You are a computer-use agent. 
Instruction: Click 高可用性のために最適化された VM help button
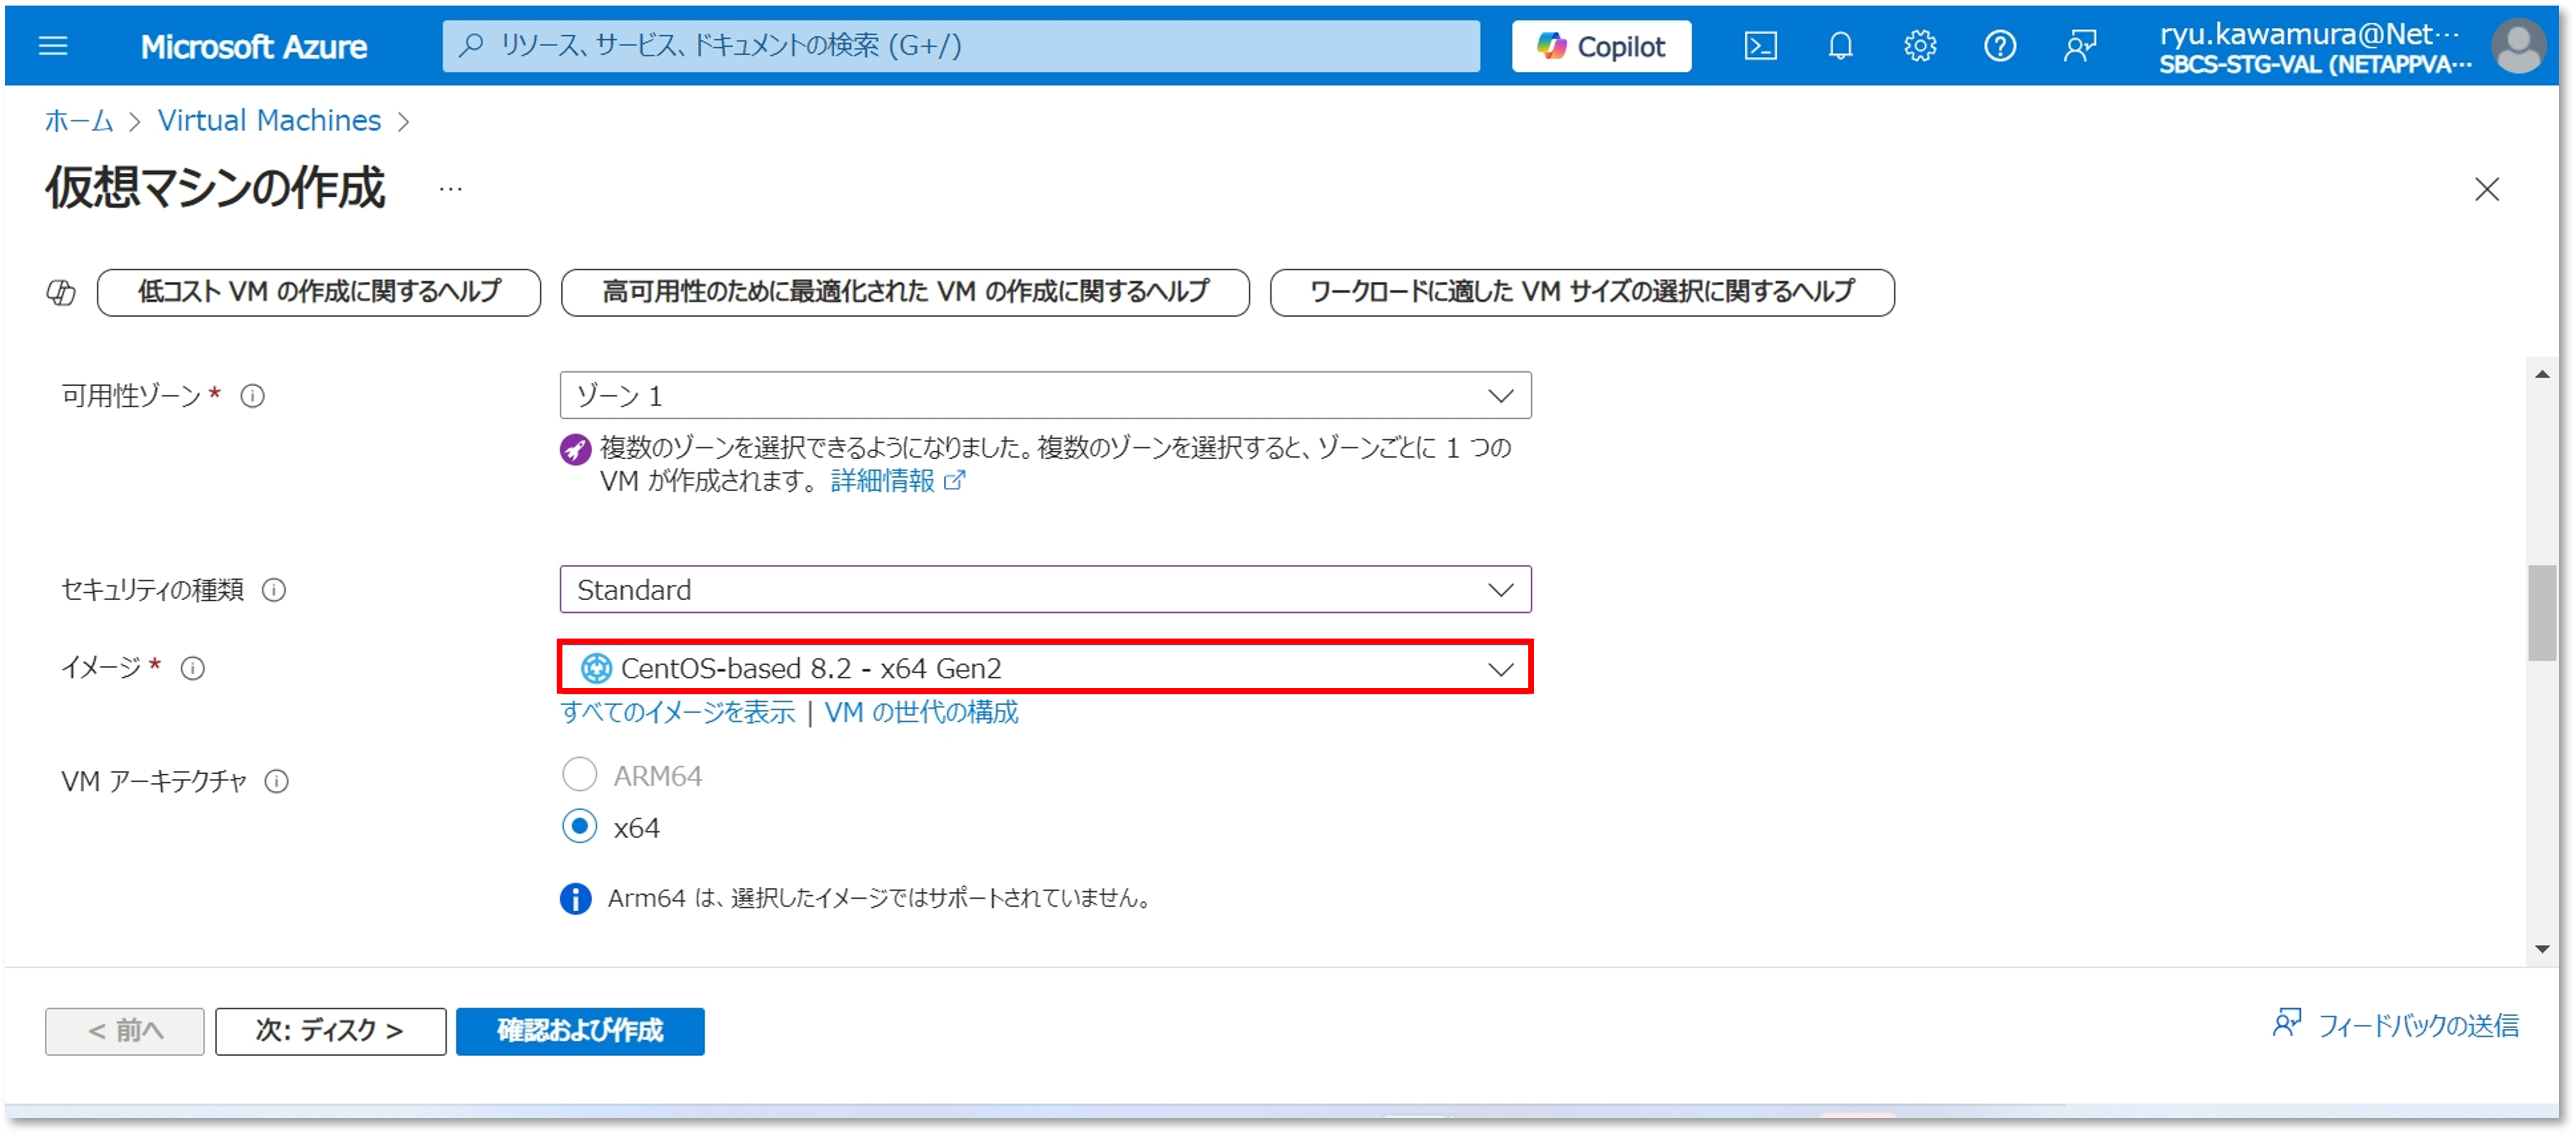tap(905, 293)
